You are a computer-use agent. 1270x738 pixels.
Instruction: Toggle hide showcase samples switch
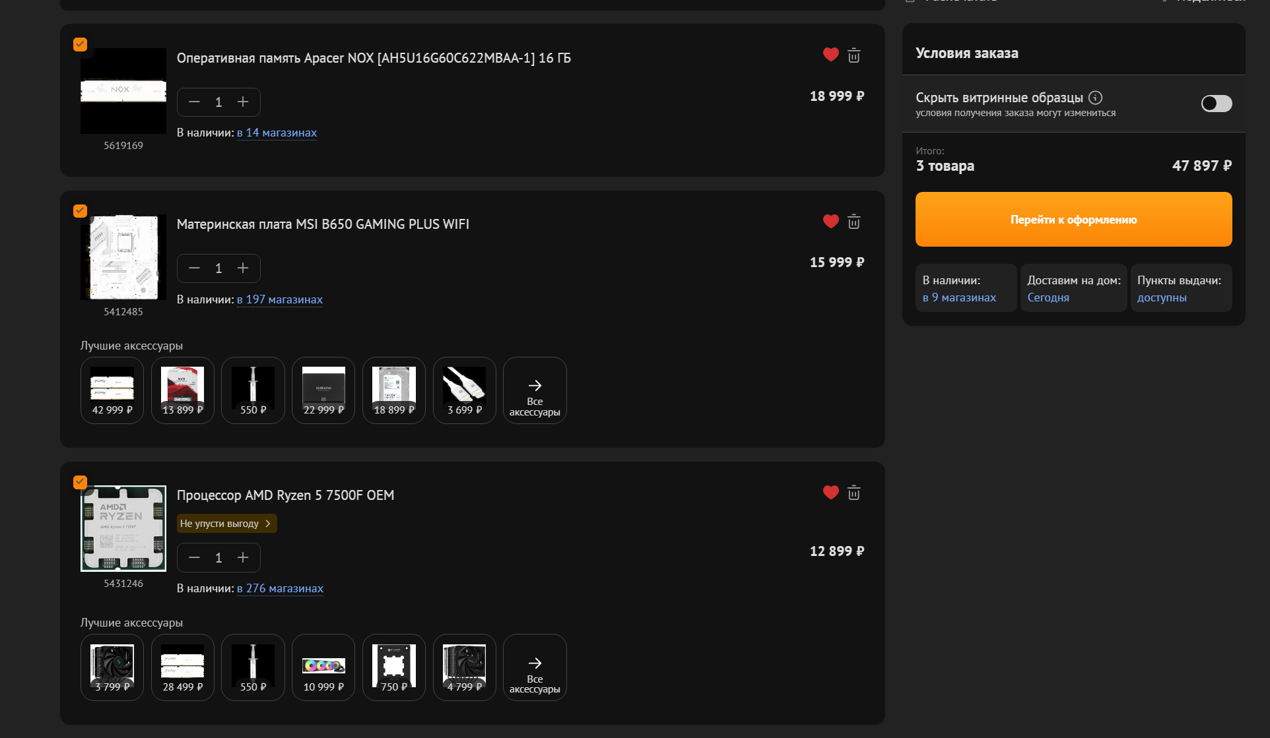tap(1216, 104)
